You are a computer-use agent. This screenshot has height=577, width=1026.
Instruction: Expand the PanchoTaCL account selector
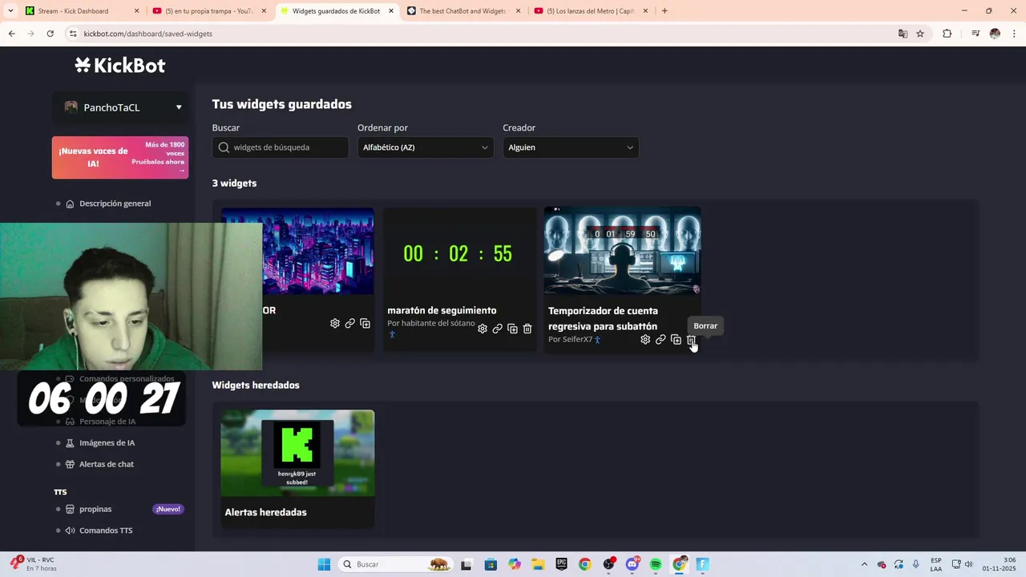(x=120, y=107)
